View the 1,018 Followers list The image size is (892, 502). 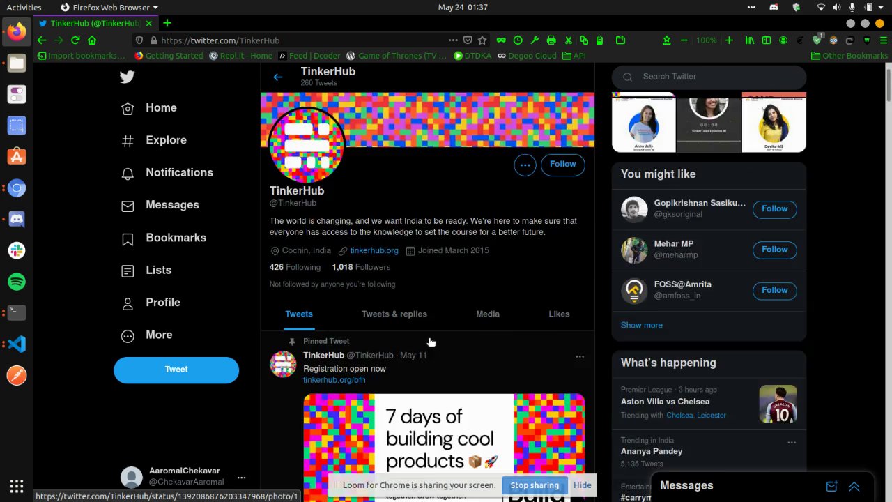(361, 267)
